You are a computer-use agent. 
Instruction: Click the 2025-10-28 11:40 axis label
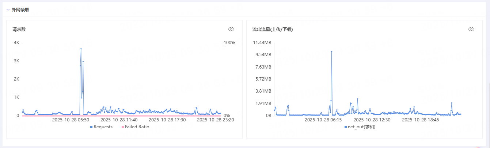click(x=119, y=120)
